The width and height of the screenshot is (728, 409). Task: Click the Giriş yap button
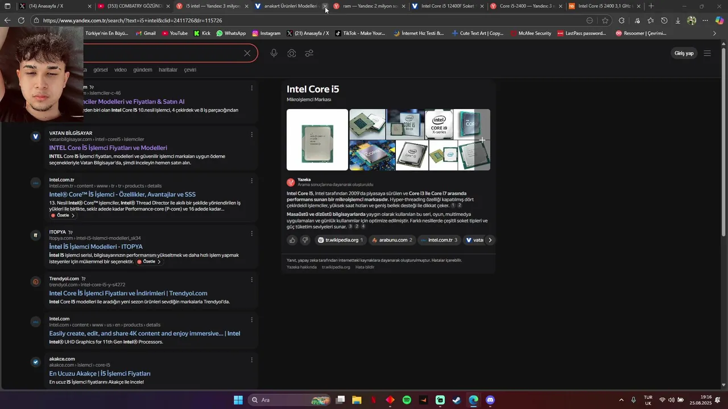684,53
